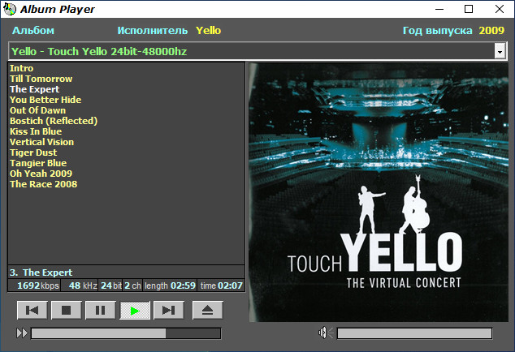The width and height of the screenshot is (515, 352).
Task: Open the album selection dropdown arrow
Action: 500,52
